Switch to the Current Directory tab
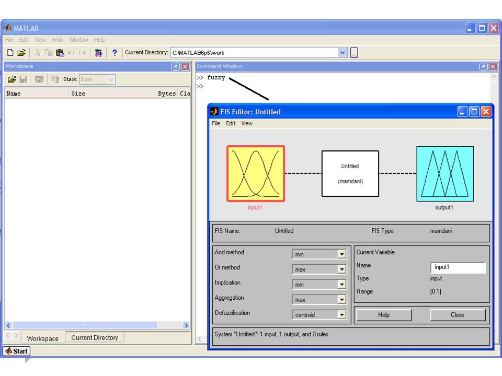 click(95, 338)
